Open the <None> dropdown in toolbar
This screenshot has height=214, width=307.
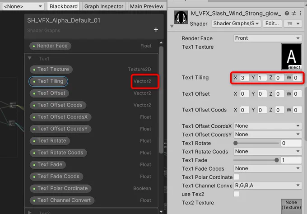tap(23, 6)
